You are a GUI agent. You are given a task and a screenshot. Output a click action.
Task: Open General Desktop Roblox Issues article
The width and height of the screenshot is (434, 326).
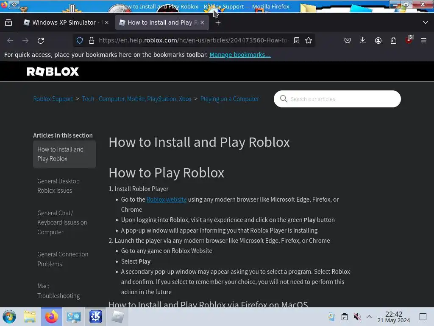click(58, 186)
